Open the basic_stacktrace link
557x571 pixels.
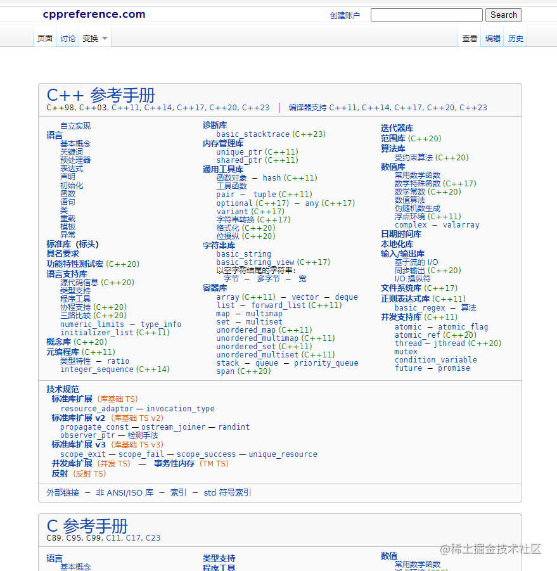coord(253,134)
